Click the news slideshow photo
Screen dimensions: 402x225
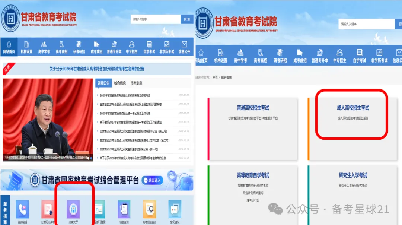48,120
